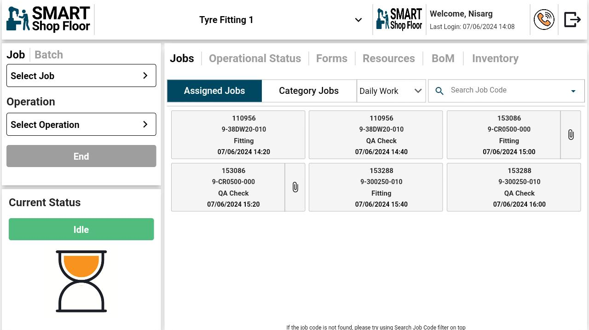Open the Daily Work dropdown
Screen dimensions: 589x330
(391, 91)
